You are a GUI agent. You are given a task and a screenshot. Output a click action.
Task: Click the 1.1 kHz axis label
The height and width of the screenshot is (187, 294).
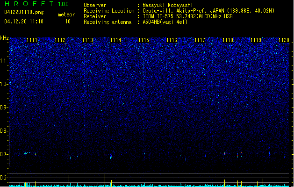coord(4,61)
